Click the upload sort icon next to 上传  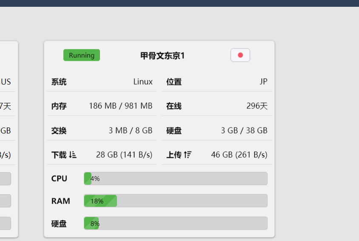tap(188, 155)
